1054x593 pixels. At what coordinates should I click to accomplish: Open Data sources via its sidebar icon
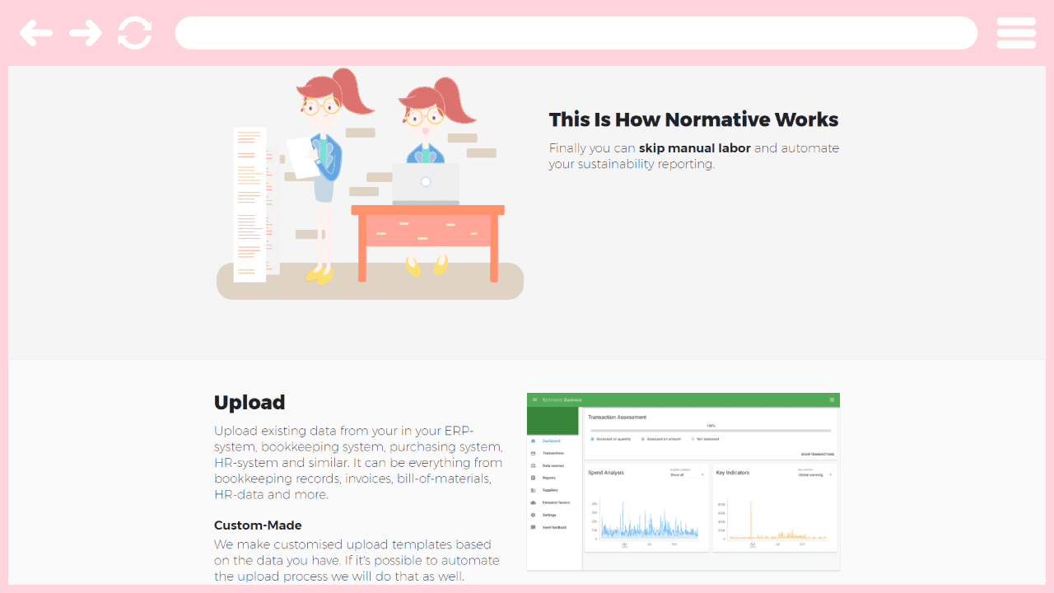(x=533, y=465)
